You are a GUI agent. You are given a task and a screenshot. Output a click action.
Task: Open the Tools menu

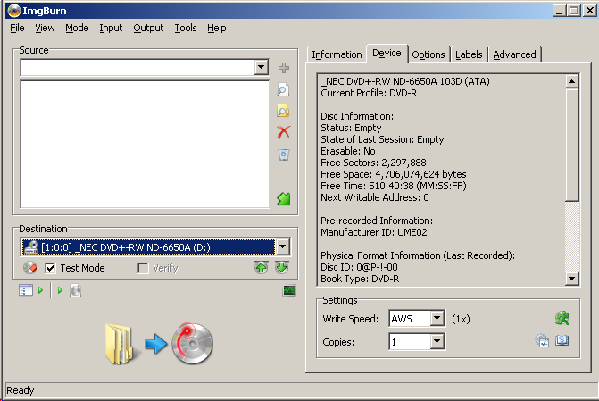click(x=186, y=28)
